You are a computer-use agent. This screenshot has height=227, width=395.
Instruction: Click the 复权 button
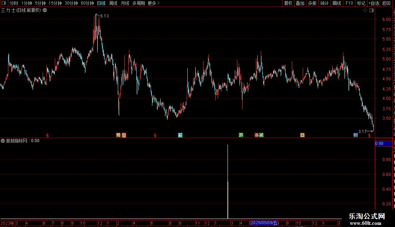click(288, 3)
